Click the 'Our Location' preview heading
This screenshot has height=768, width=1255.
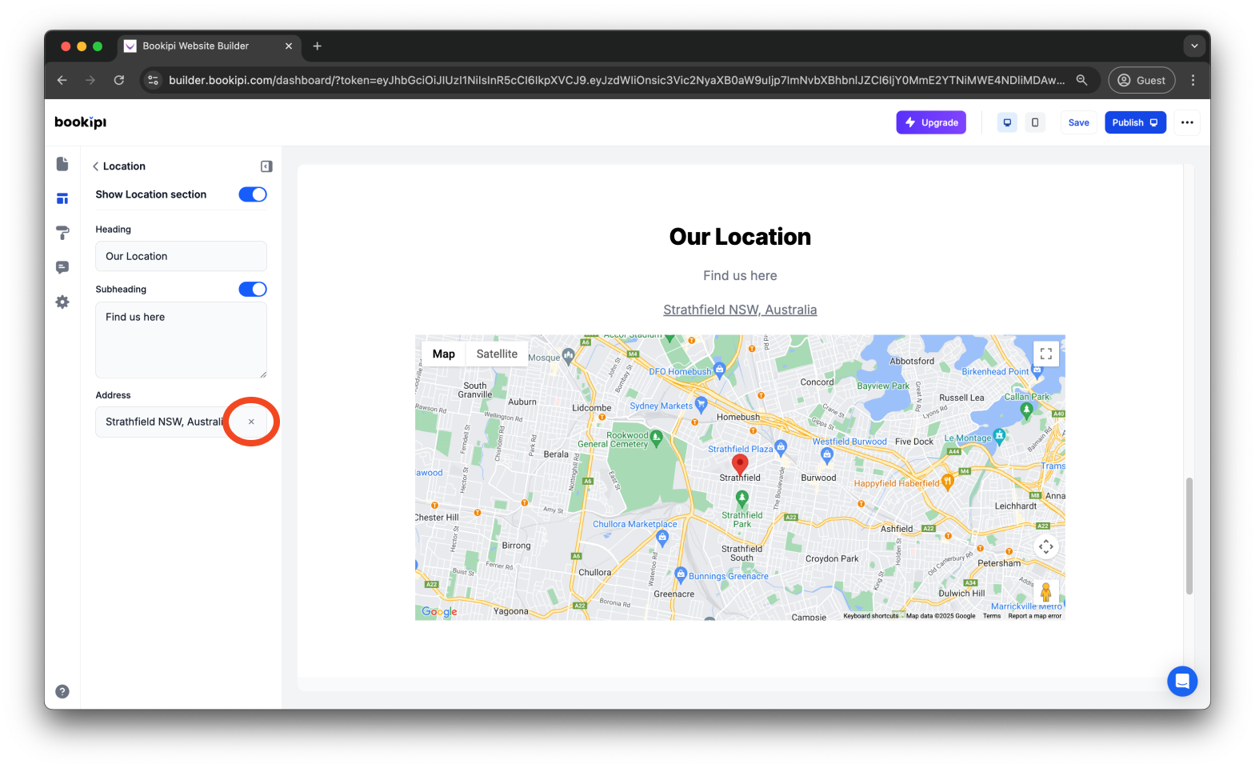[740, 237]
